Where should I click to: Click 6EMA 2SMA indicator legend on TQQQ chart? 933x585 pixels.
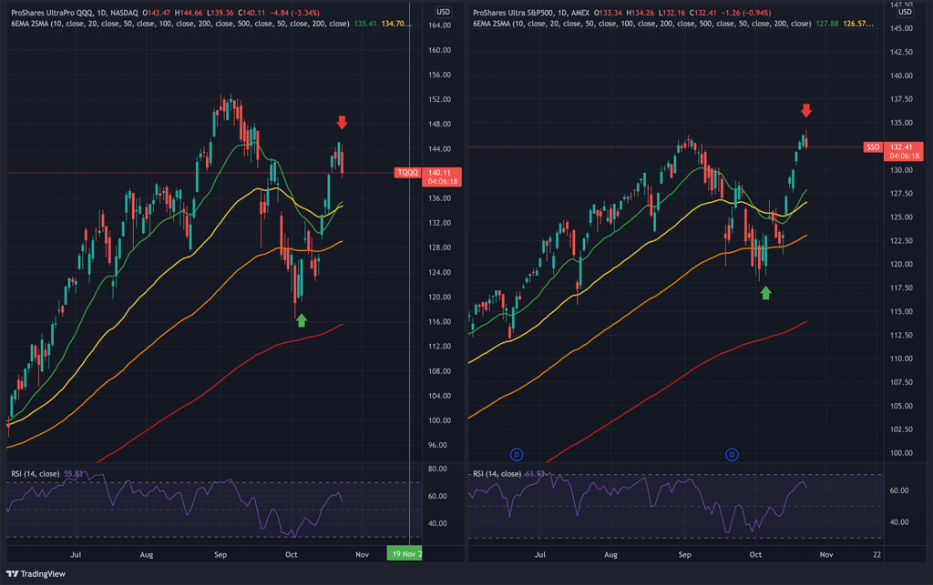(179, 24)
